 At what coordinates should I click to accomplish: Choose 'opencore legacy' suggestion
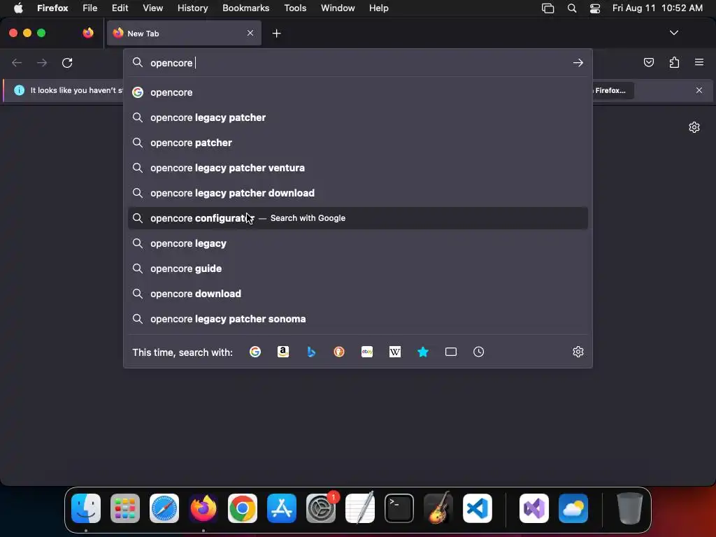(x=358, y=243)
